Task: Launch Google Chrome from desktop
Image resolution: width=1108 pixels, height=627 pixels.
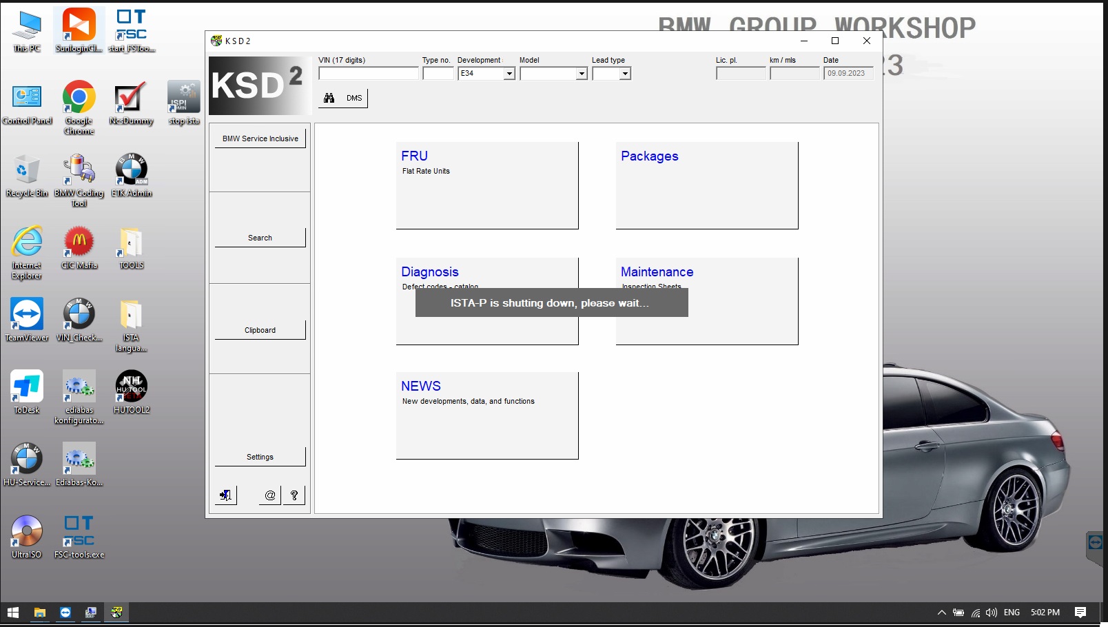Action: [x=79, y=108]
